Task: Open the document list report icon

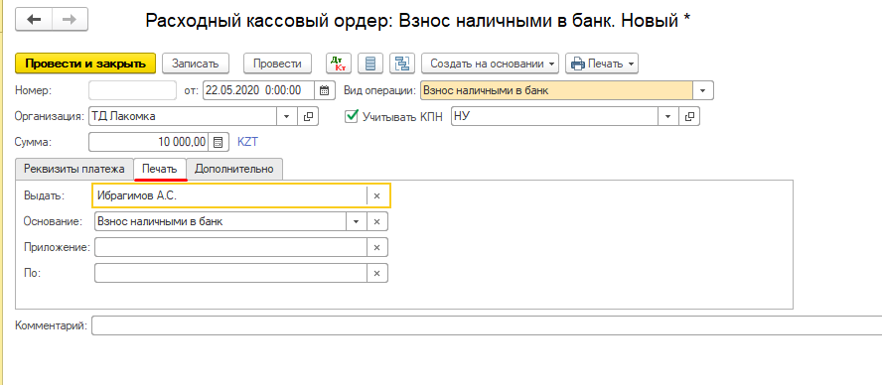Action: click(x=370, y=64)
